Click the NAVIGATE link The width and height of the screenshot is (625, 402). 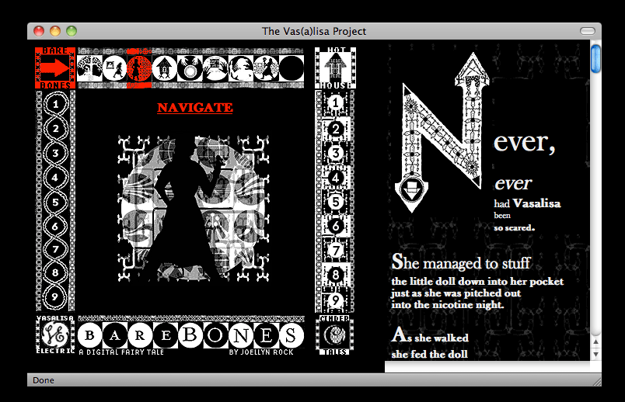coord(194,108)
